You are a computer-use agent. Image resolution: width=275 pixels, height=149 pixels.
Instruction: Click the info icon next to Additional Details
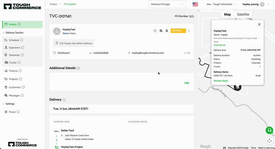click(78, 68)
